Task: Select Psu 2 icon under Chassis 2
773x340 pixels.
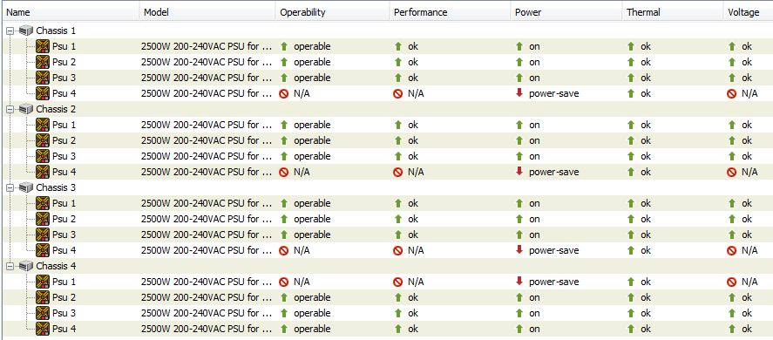Action: coord(43,140)
